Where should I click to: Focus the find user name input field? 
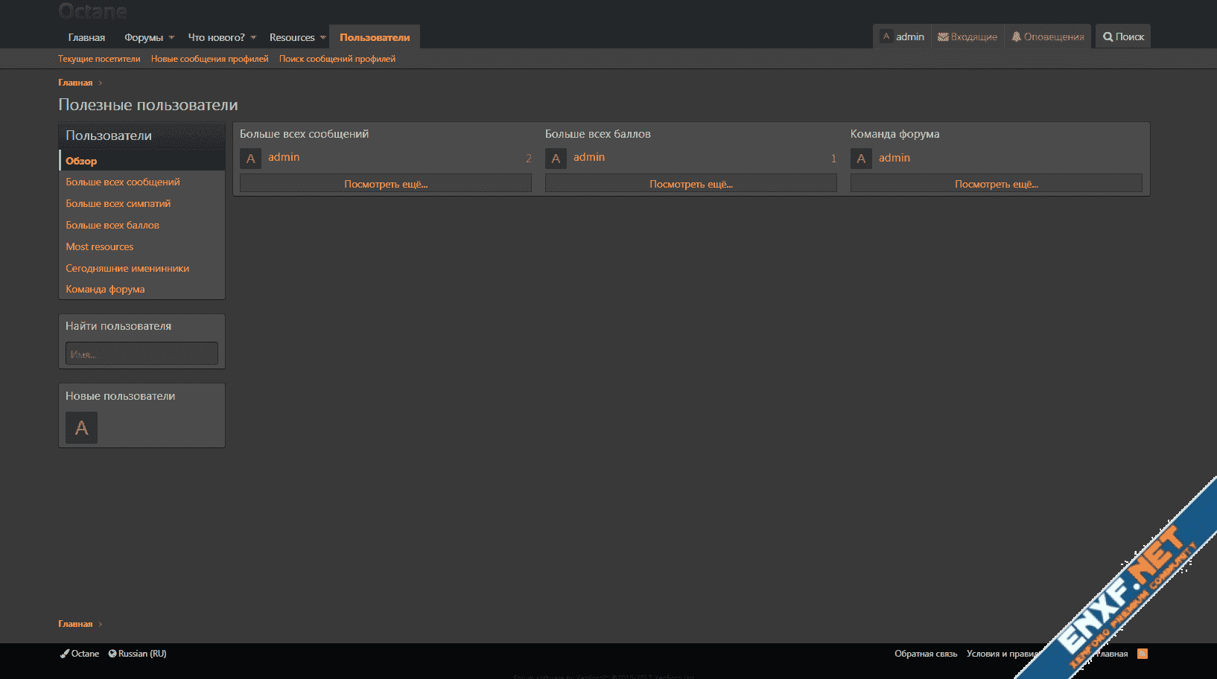[x=142, y=354]
